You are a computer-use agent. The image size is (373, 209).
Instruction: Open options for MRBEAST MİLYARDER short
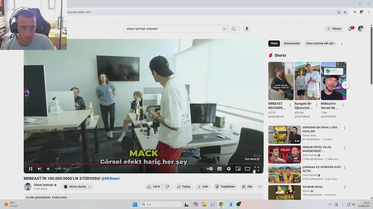pyautogui.click(x=290, y=105)
